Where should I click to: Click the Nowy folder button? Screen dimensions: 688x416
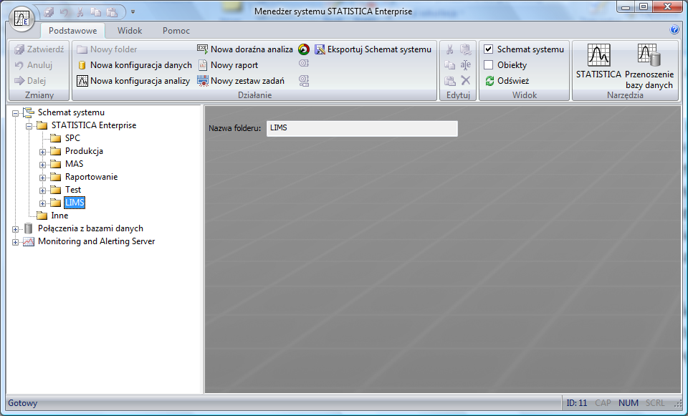click(x=107, y=49)
